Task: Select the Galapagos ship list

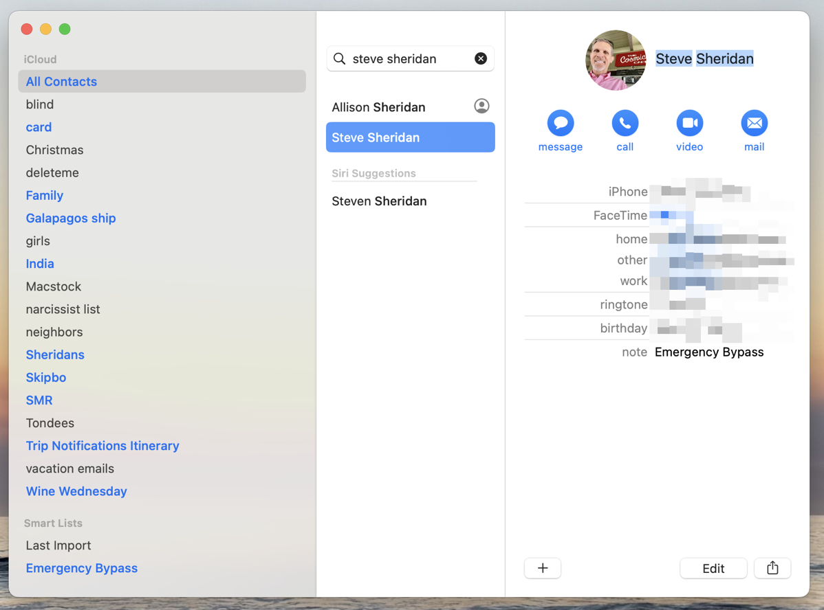Action: tap(71, 218)
